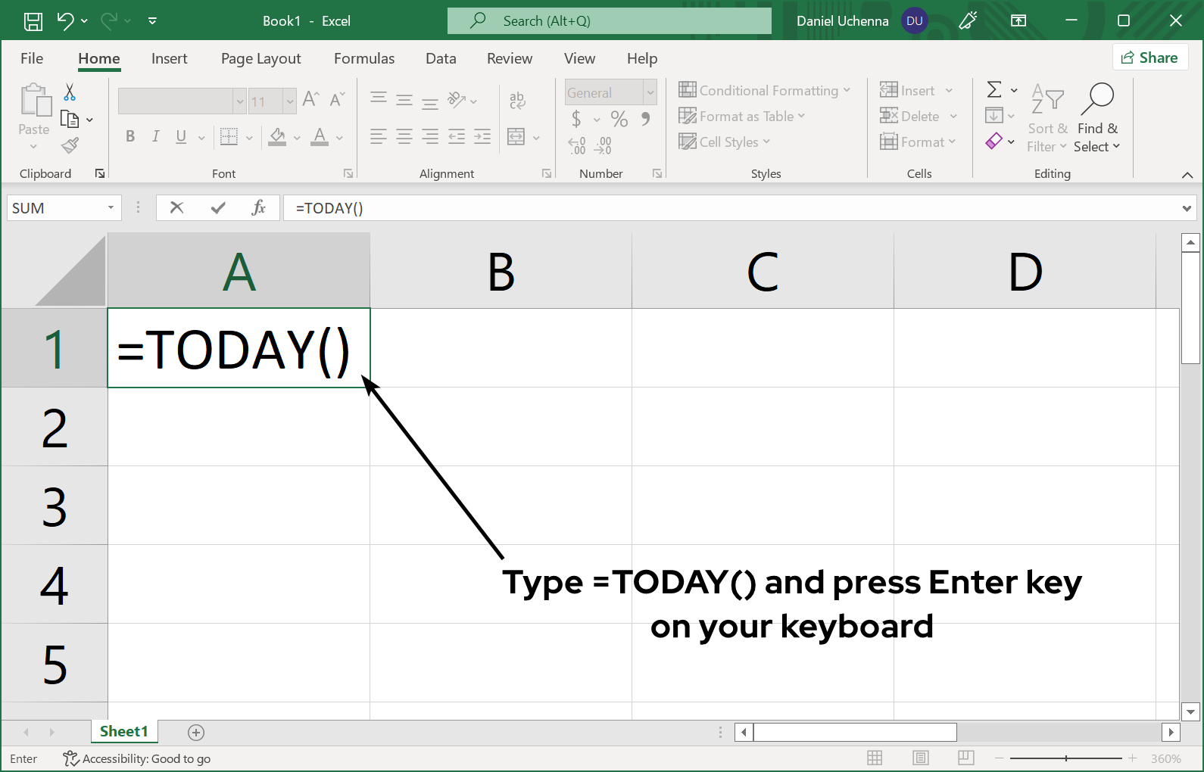Image resolution: width=1204 pixels, height=772 pixels.
Task: Click the Search (Alt+Q) box
Action: pyautogui.click(x=609, y=21)
